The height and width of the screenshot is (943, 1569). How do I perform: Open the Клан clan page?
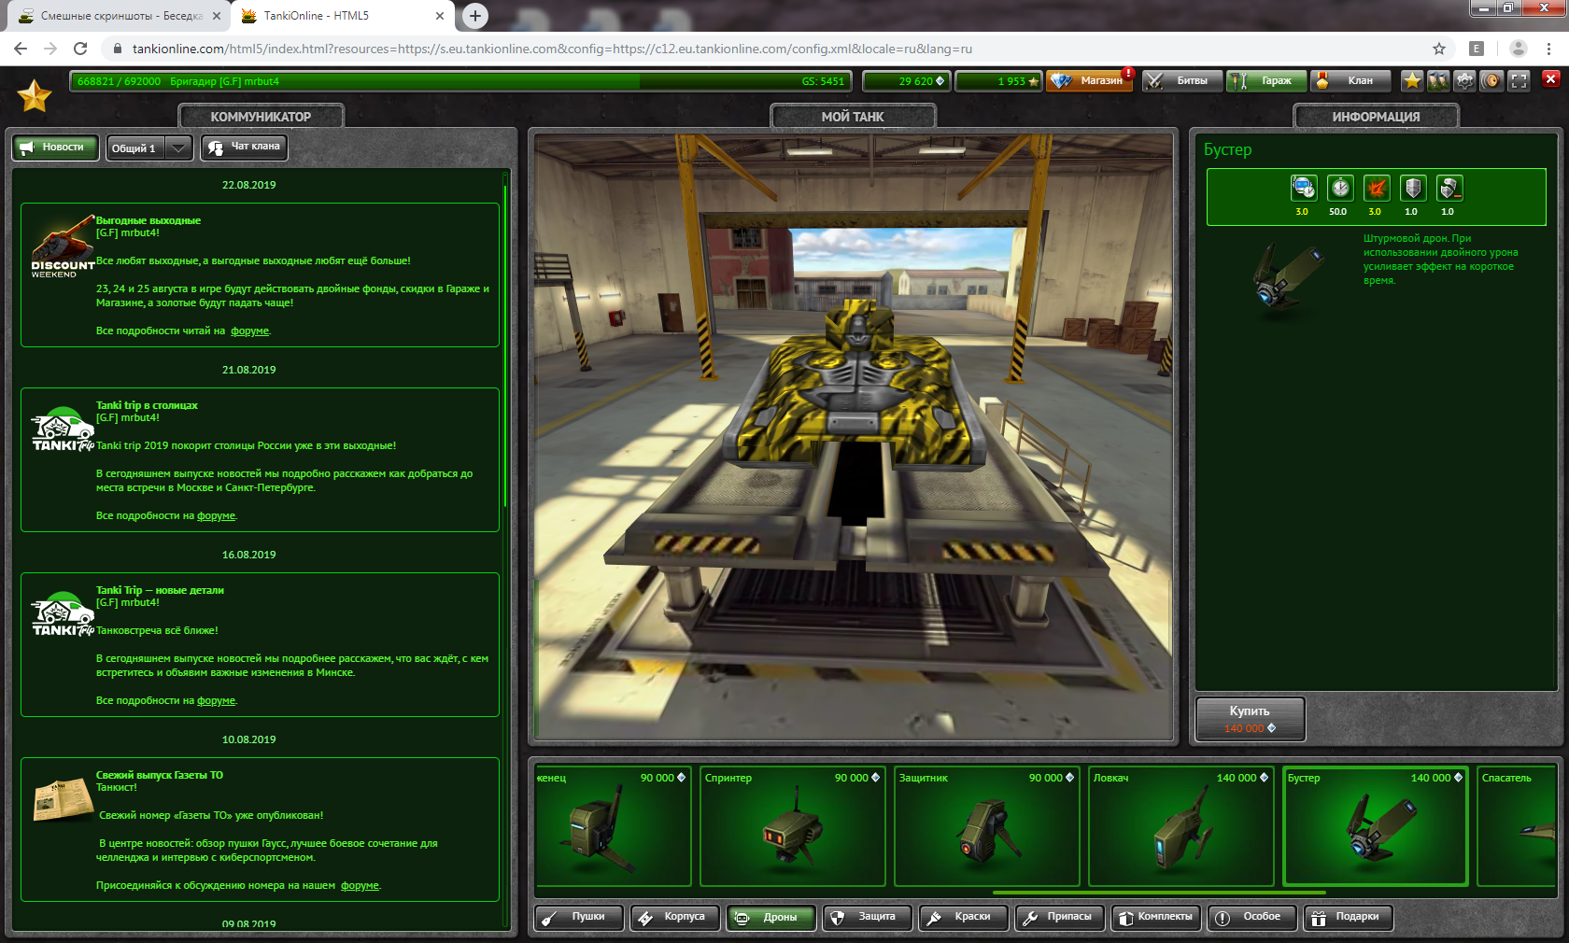(x=1350, y=81)
